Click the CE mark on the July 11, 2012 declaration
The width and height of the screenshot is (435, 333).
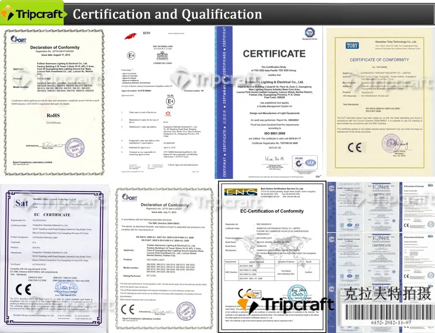pos(128,309)
